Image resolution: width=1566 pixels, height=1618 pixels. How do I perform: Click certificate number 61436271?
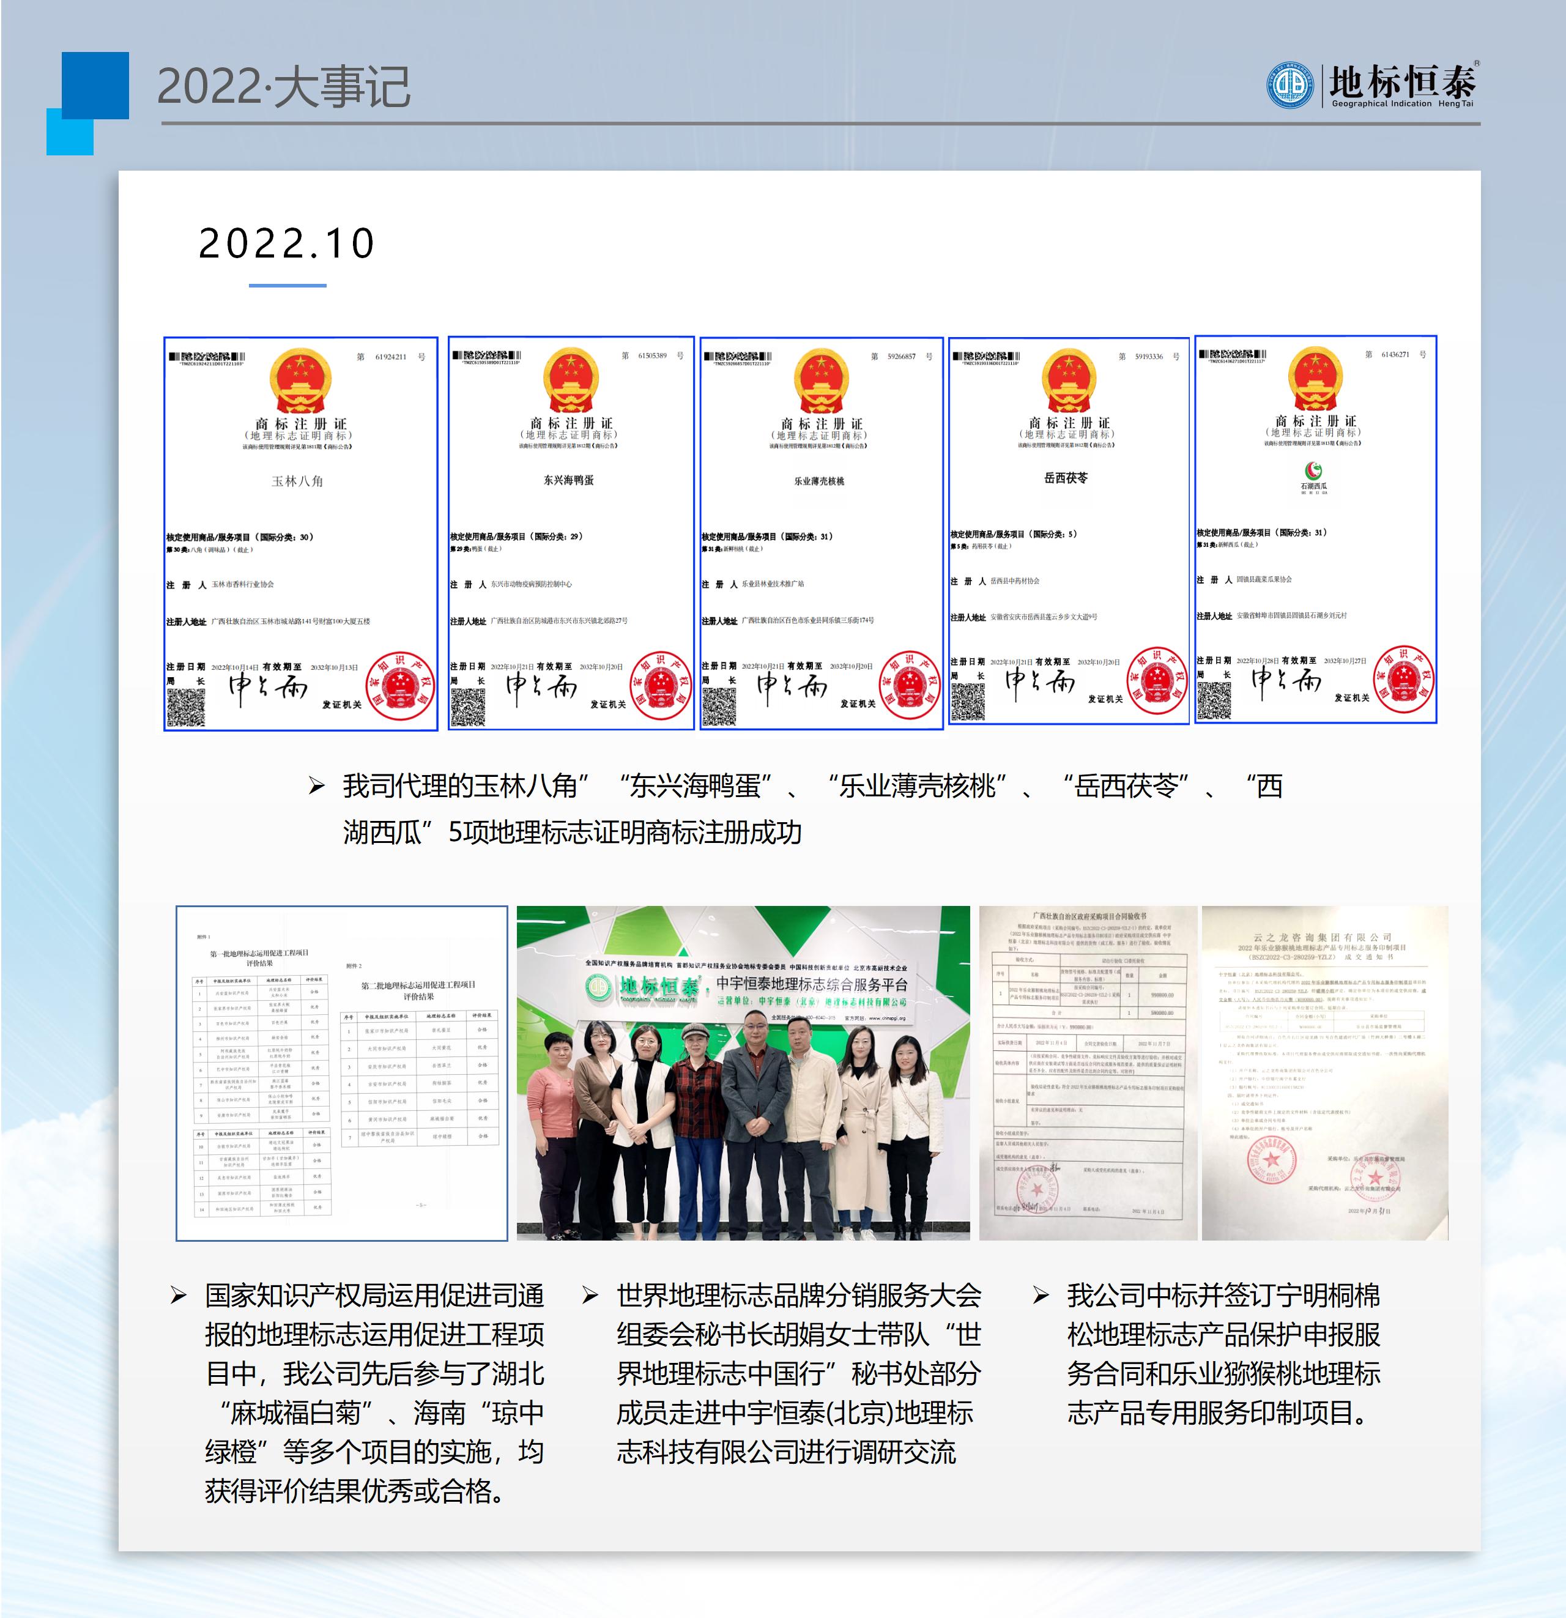click(1395, 354)
